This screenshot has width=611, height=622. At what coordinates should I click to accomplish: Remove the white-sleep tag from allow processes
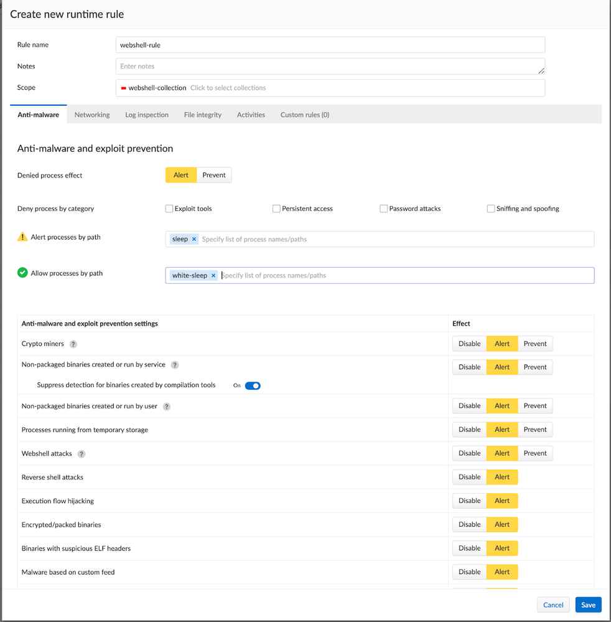tap(213, 275)
